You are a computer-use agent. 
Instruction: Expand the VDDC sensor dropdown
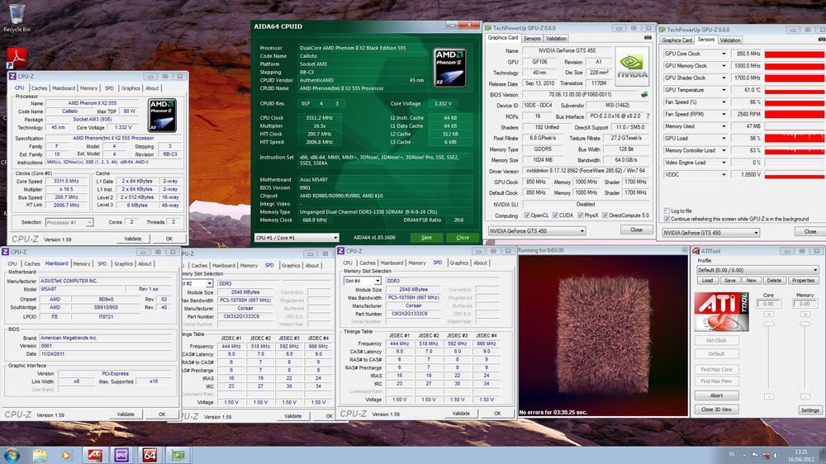click(x=724, y=175)
